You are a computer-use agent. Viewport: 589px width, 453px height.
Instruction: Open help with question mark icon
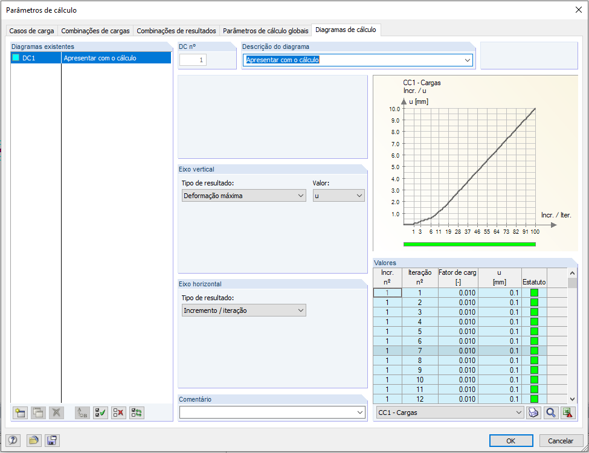point(13,440)
